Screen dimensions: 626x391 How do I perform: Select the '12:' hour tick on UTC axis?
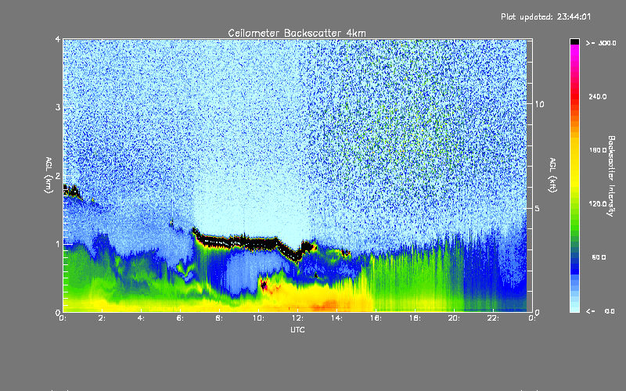(x=297, y=318)
